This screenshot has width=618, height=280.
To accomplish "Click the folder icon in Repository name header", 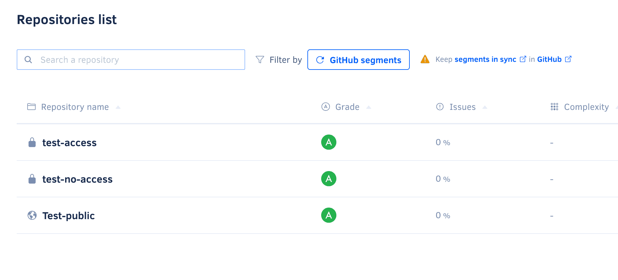I will [31, 107].
